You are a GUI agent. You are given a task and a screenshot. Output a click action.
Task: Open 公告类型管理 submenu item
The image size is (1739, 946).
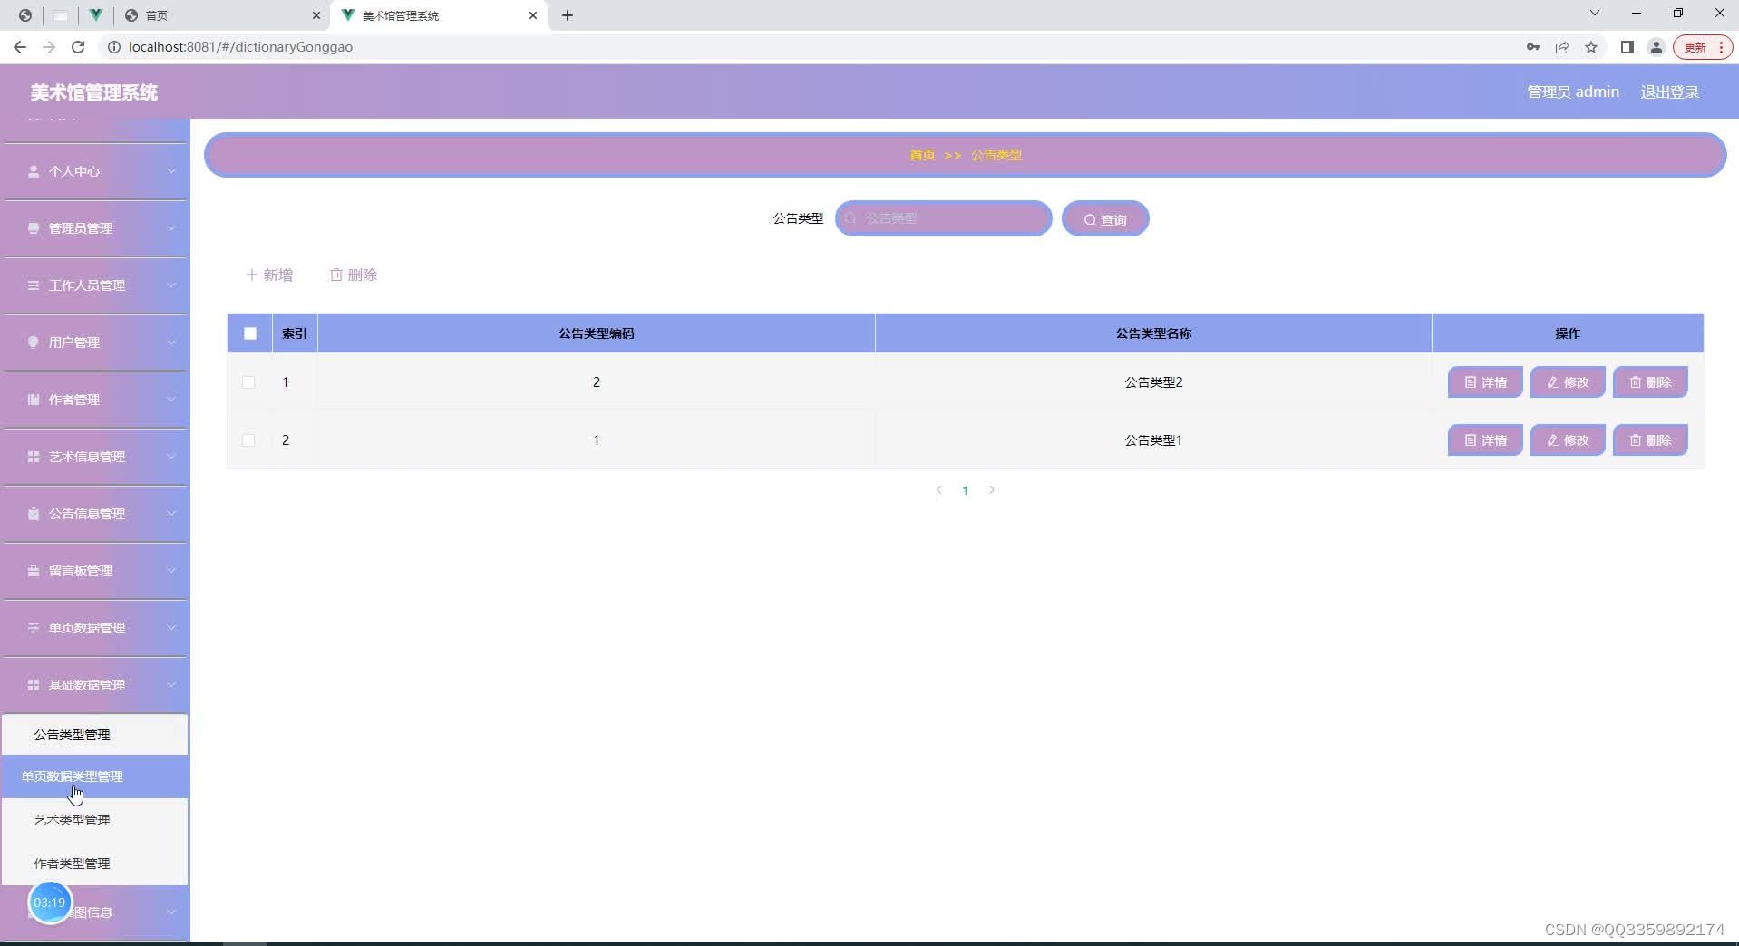(x=94, y=735)
